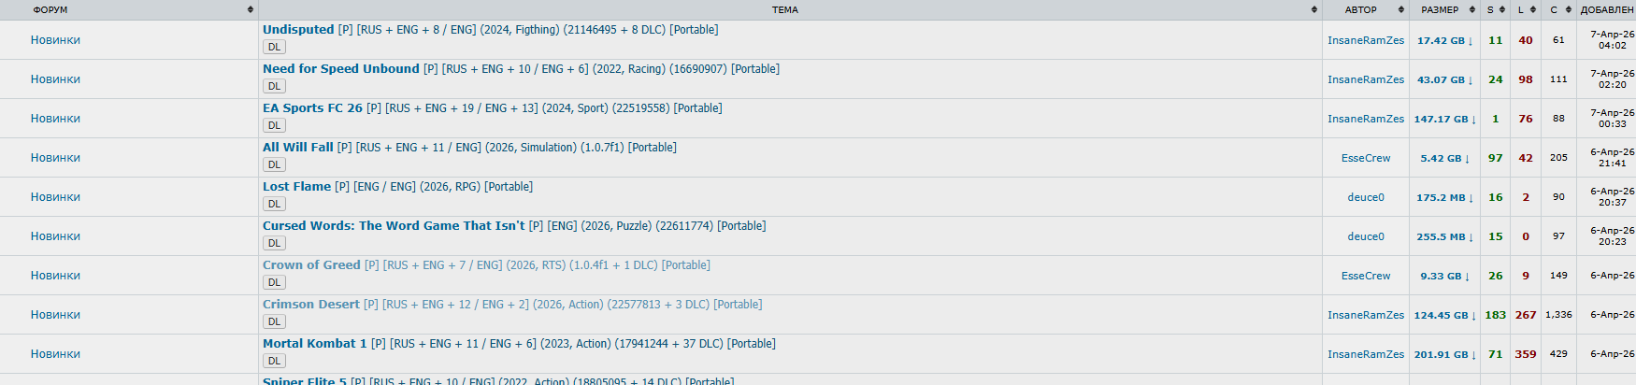Open deuce0 profile on Lost Flame row
The image size is (1636, 385).
pyautogui.click(x=1365, y=197)
